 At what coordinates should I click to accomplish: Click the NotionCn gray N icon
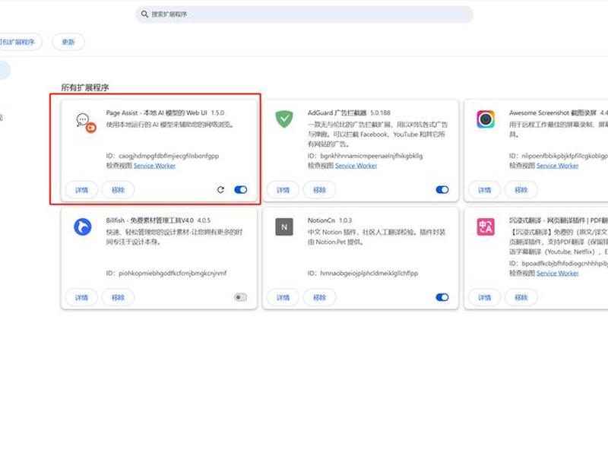click(284, 226)
